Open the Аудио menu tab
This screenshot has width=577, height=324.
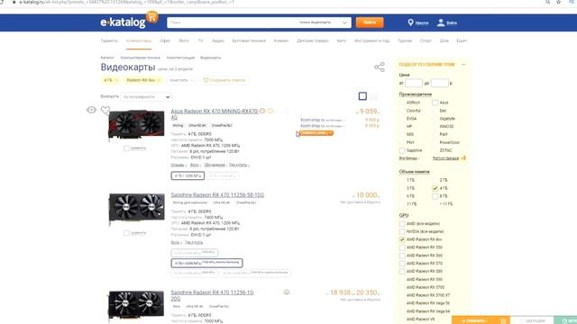click(x=218, y=40)
